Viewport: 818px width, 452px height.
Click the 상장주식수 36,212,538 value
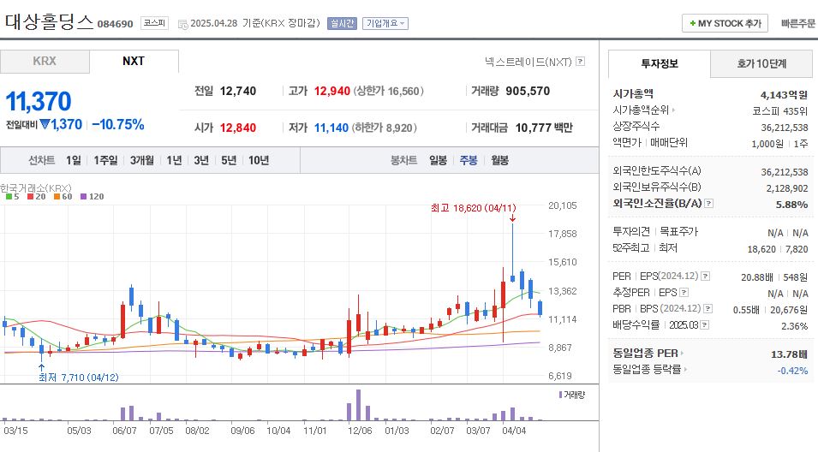(784, 128)
